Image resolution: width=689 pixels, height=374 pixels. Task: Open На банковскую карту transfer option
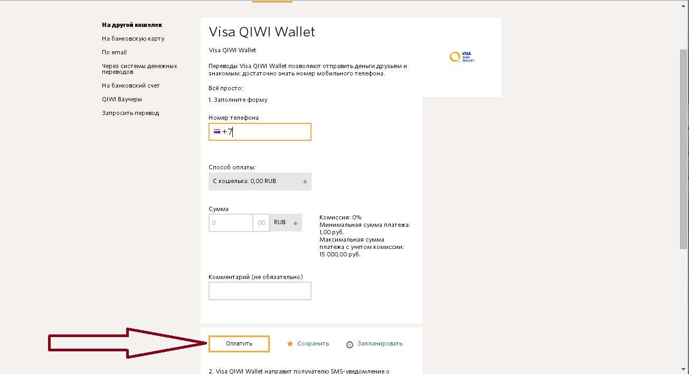click(133, 39)
